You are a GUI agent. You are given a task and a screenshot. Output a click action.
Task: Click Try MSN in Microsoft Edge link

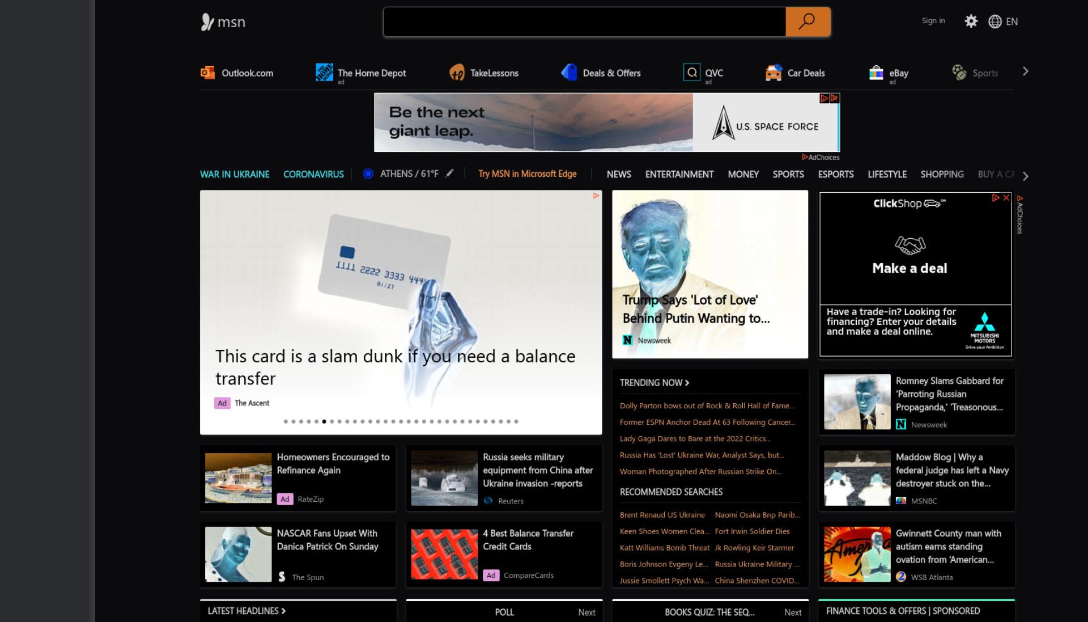tap(528, 174)
